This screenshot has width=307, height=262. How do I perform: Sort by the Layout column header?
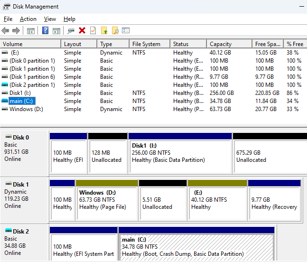pos(79,44)
